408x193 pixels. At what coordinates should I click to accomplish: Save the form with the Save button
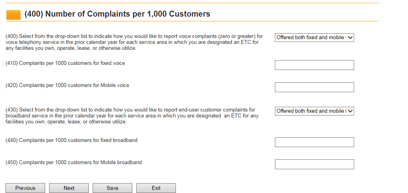coord(112,188)
